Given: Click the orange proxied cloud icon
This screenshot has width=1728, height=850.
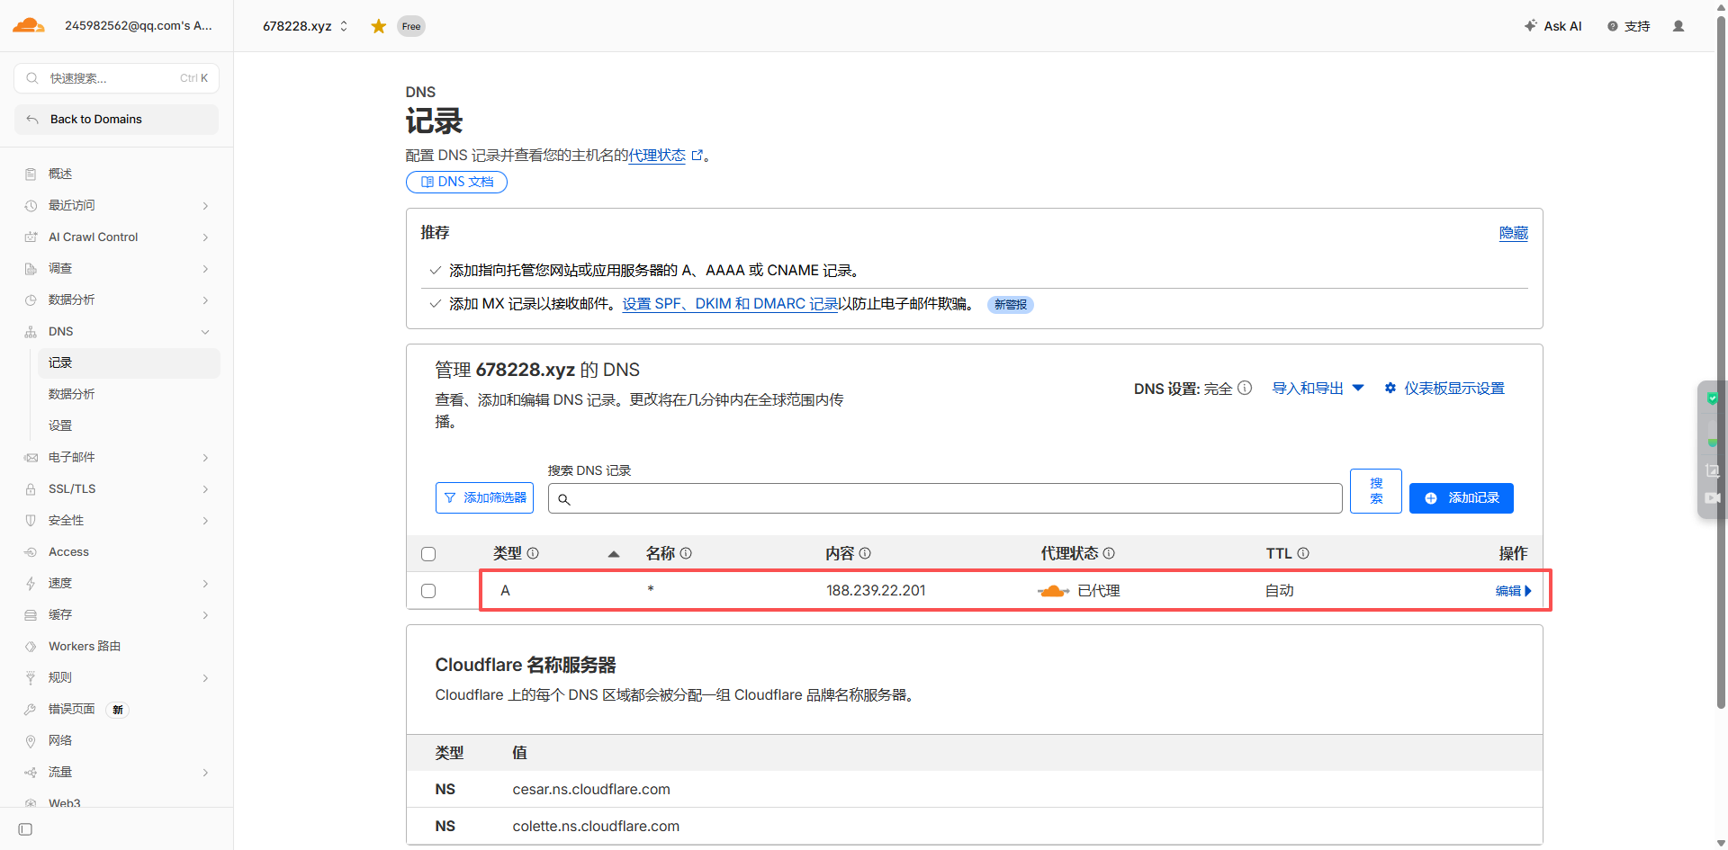Looking at the screenshot, I should [x=1053, y=591].
